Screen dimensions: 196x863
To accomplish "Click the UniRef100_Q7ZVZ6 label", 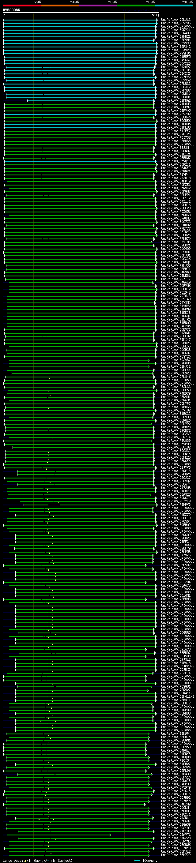I will point(176,555).
